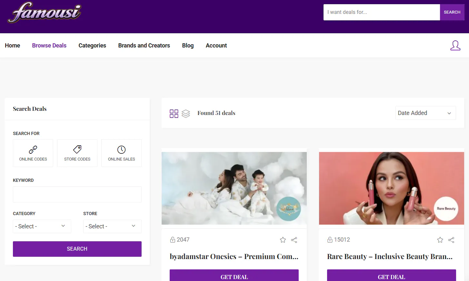Click the 'SEARCH FOR' label

pos(26,133)
